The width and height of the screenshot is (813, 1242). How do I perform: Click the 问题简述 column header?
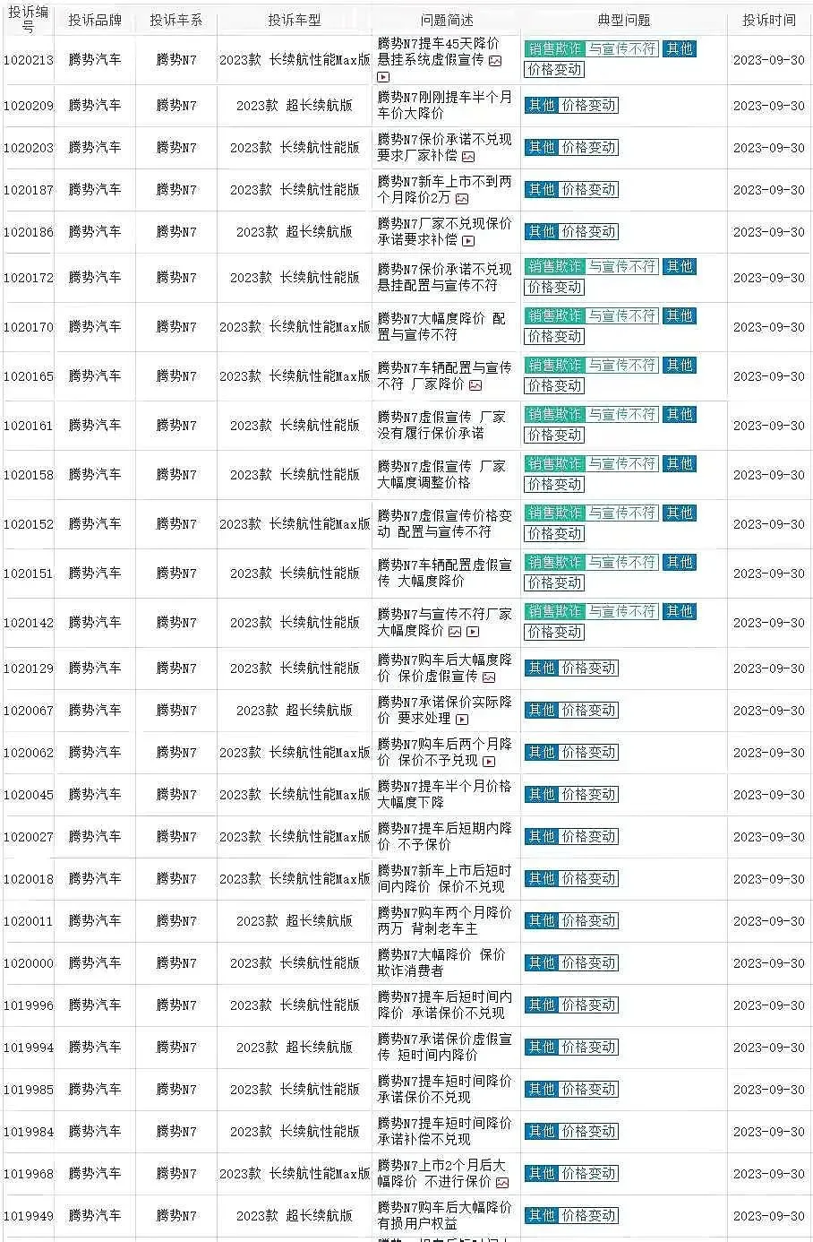[x=447, y=20]
